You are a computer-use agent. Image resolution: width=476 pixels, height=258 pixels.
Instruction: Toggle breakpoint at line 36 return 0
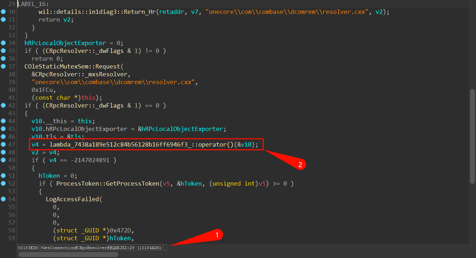pyautogui.click(x=3, y=59)
